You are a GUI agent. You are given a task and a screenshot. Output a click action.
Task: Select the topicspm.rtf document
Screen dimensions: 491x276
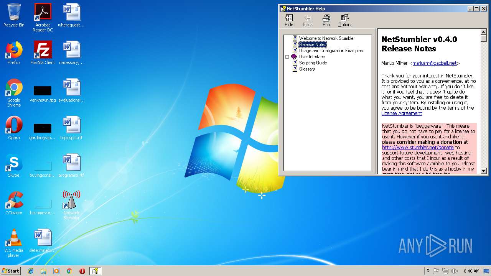71,128
